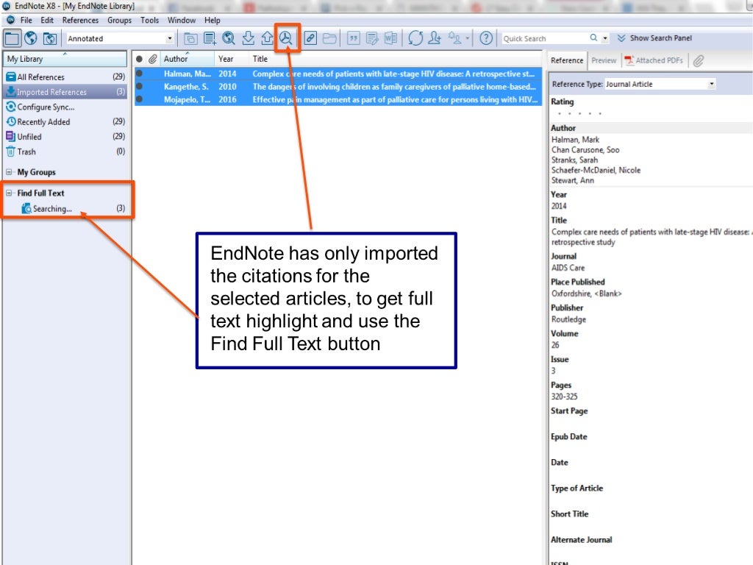Screen dimensions: 753x565
Task: Open the Edit menu
Action: pos(47,20)
